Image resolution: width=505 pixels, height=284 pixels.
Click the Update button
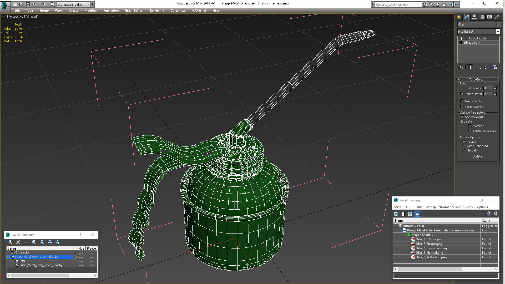point(477,156)
